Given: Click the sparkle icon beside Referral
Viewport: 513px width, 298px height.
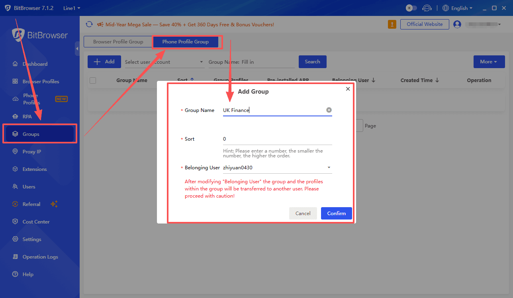Looking at the screenshot, I should (54, 204).
